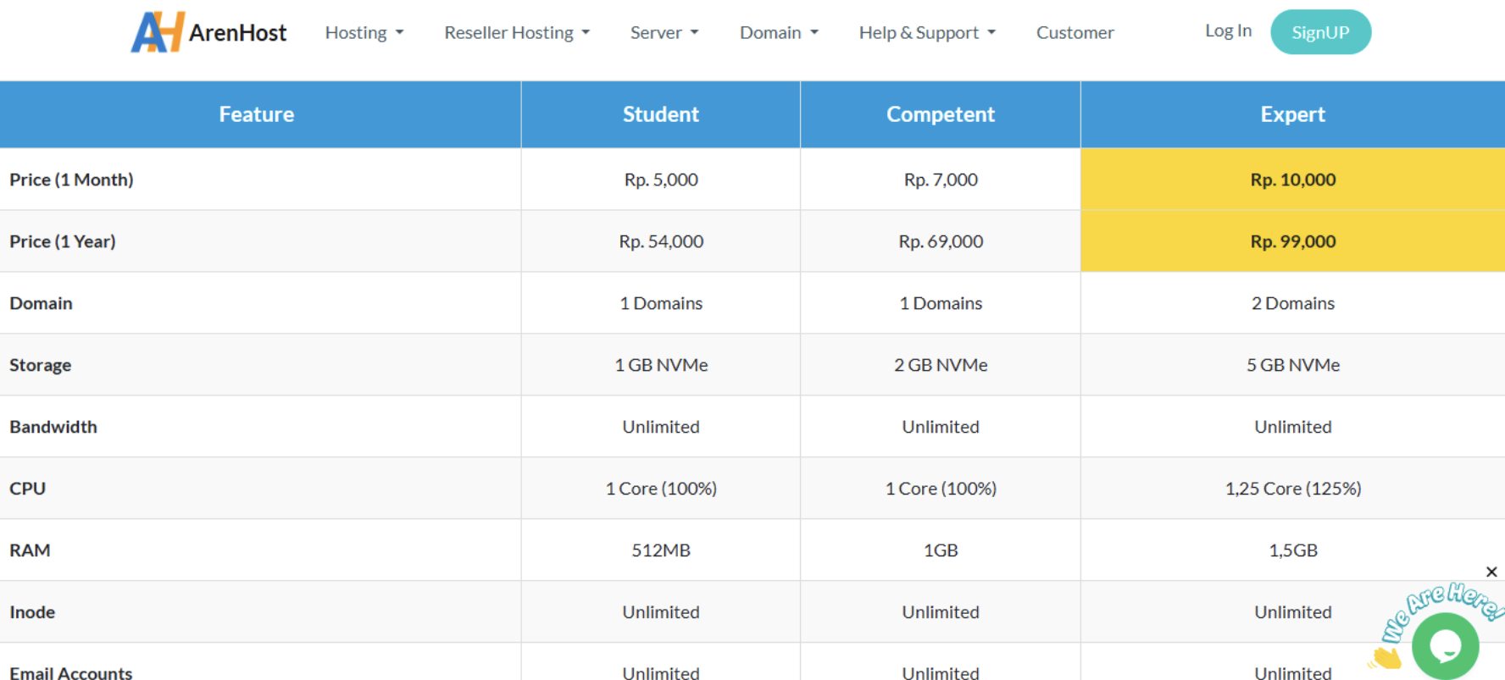Open the green live chat bubble
Viewport: 1505px width, 680px height.
pyautogui.click(x=1446, y=646)
